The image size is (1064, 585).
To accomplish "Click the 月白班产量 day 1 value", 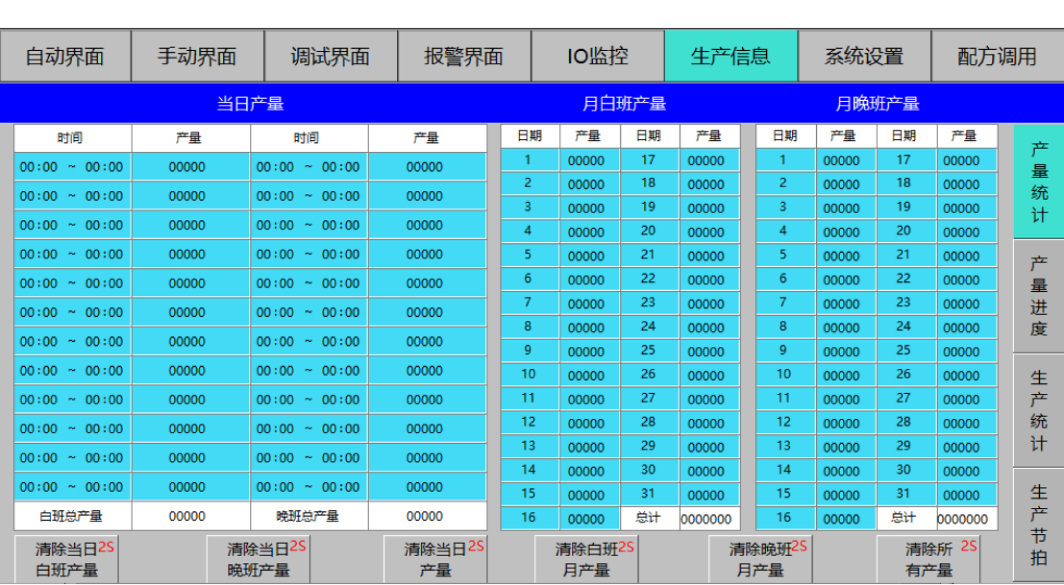I will pos(586,161).
